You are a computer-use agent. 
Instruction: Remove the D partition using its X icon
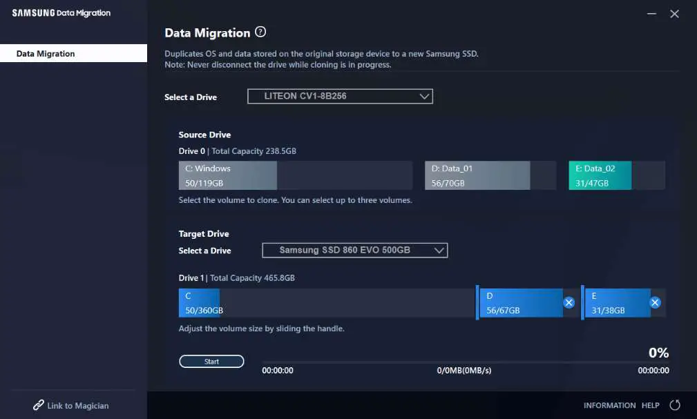[x=569, y=302]
